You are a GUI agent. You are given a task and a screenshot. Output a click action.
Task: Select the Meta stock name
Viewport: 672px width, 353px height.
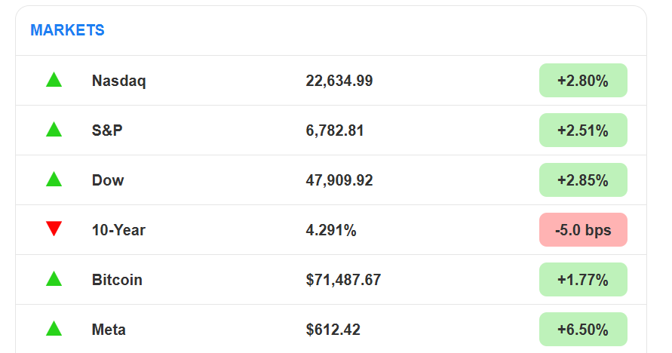point(109,330)
